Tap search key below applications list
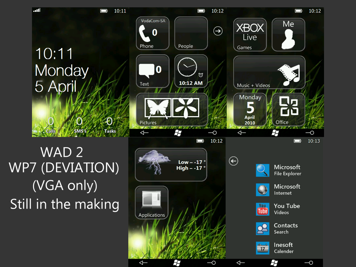 (309, 263)
